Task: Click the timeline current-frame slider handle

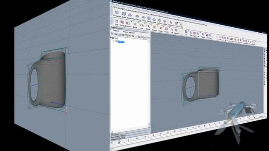Action: [x=119, y=142]
